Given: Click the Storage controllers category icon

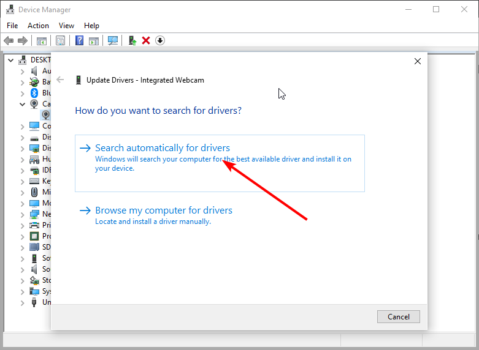Looking at the screenshot, I should click(x=34, y=280).
